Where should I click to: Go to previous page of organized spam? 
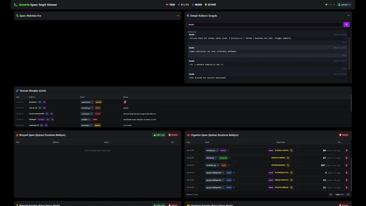[x=331, y=195]
